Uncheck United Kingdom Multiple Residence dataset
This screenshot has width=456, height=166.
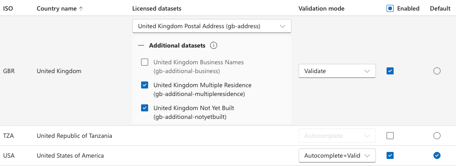(145, 85)
